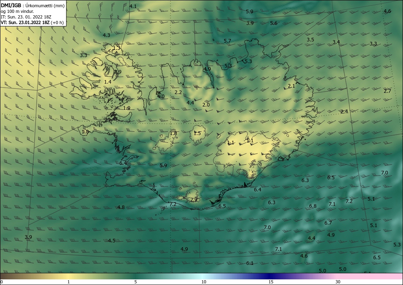Click the 1.5 value on the small glacier
Image resolution: width=403 pixels, height=285 pixels.
point(197,133)
